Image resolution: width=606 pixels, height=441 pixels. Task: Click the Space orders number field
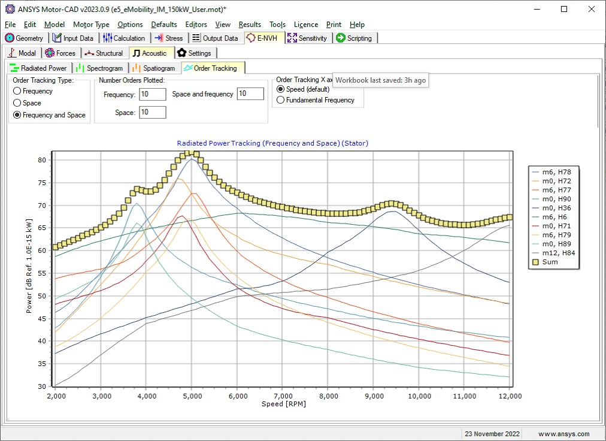pyautogui.click(x=153, y=112)
